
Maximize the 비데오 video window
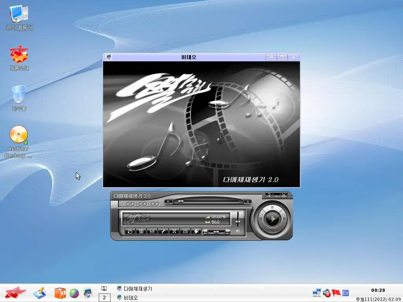click(x=282, y=57)
